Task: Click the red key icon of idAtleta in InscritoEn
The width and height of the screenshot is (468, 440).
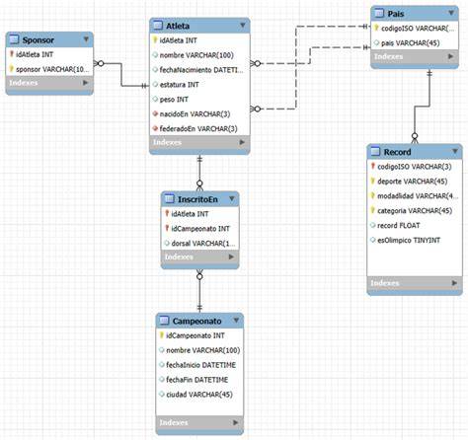Action: (x=167, y=213)
